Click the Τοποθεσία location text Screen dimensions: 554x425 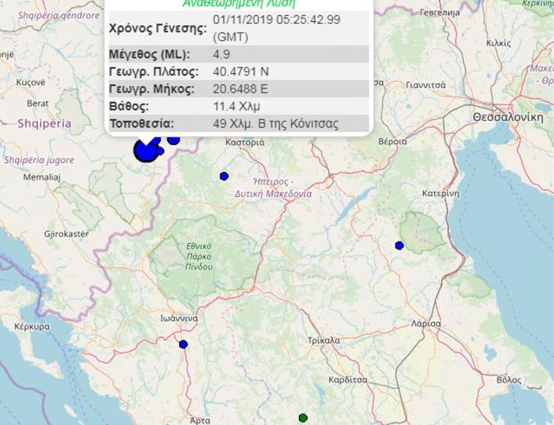(x=275, y=123)
